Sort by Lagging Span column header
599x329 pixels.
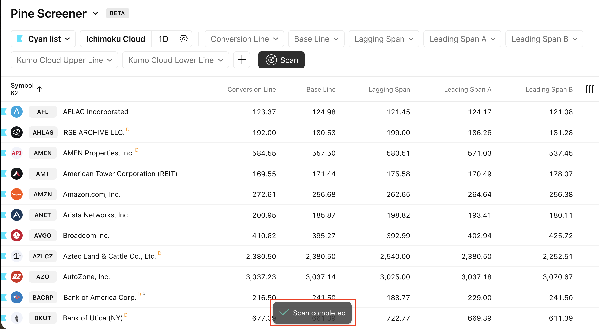coord(389,89)
